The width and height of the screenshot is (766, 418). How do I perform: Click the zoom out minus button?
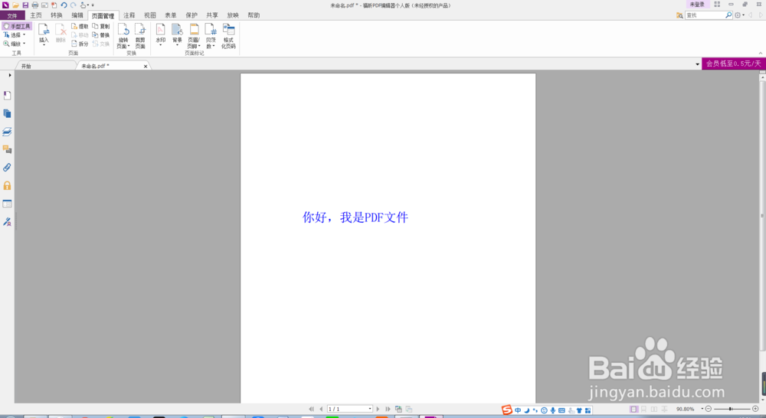pyautogui.click(x=709, y=410)
